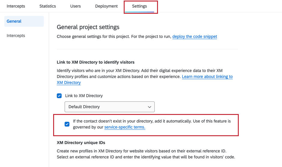Select the Settings tab

(x=140, y=6)
